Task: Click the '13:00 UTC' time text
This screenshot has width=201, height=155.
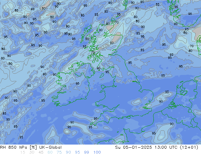Action: pyautogui.click(x=166, y=147)
